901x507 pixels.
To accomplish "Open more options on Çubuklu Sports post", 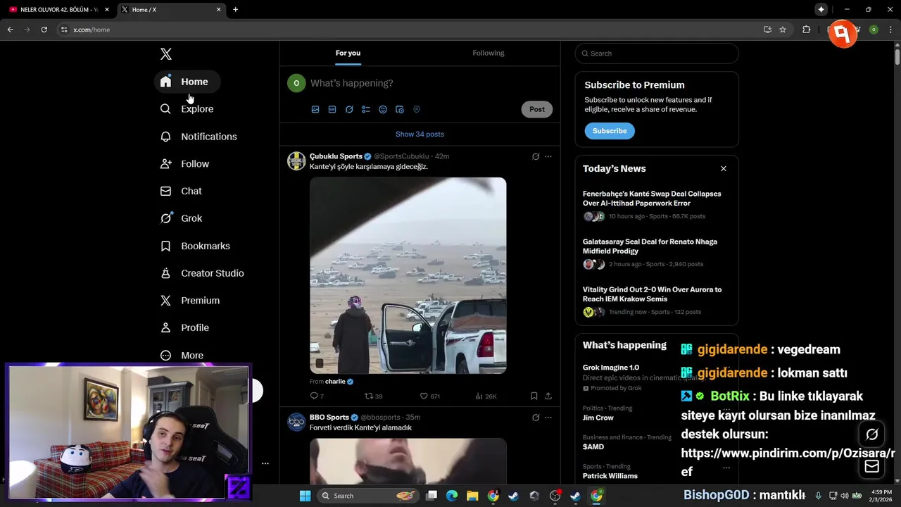I will click(548, 156).
